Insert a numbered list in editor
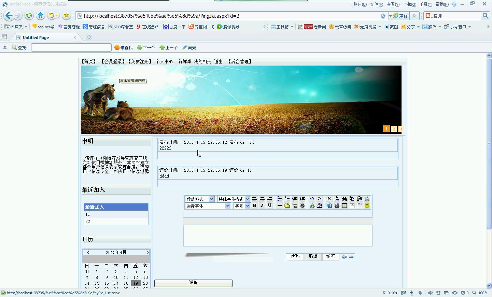 pyautogui.click(x=287, y=199)
